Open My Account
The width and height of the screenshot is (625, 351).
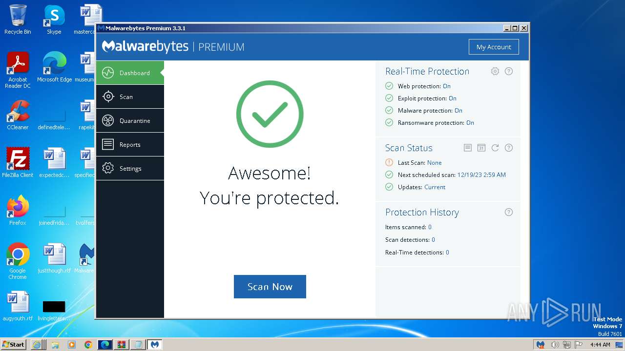pos(494,47)
